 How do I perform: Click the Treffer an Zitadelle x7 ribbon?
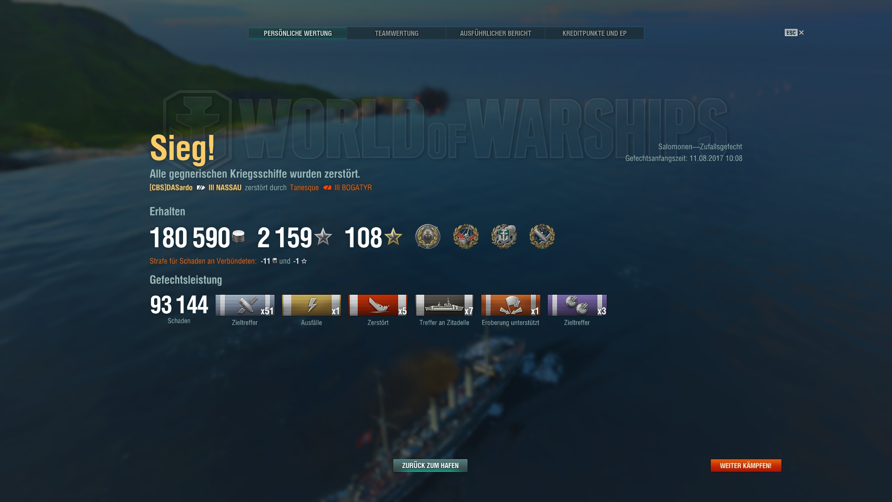click(x=444, y=305)
